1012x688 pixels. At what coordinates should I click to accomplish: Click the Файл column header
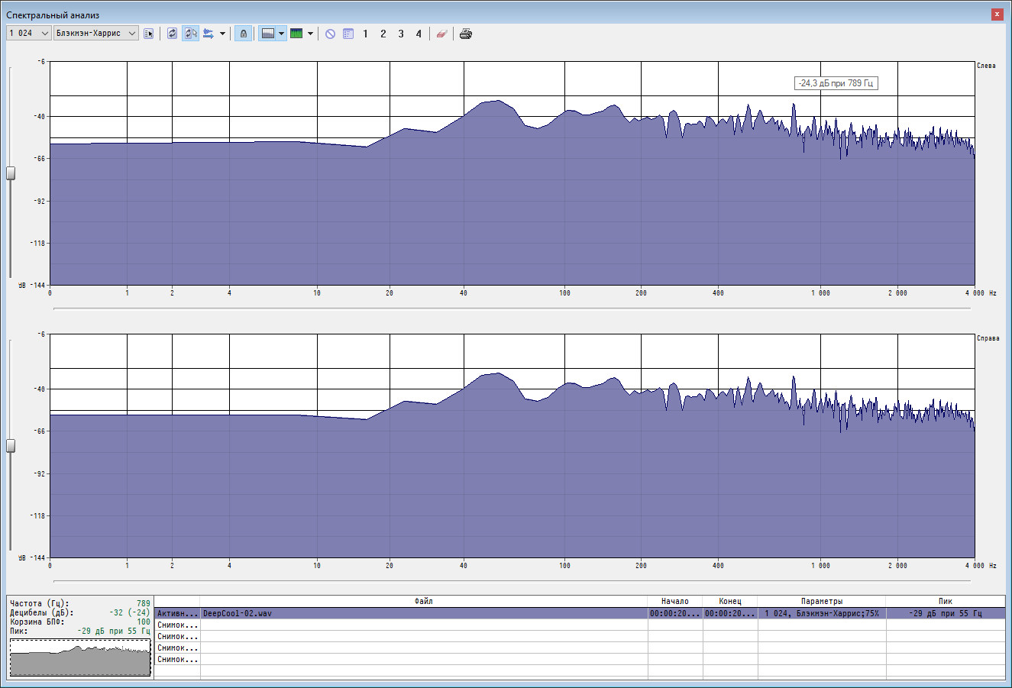pyautogui.click(x=424, y=602)
